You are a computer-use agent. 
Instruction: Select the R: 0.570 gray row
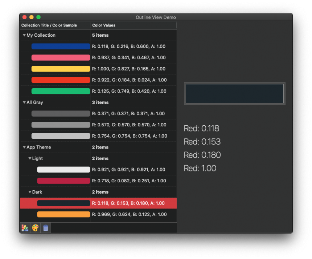[x=129, y=125]
